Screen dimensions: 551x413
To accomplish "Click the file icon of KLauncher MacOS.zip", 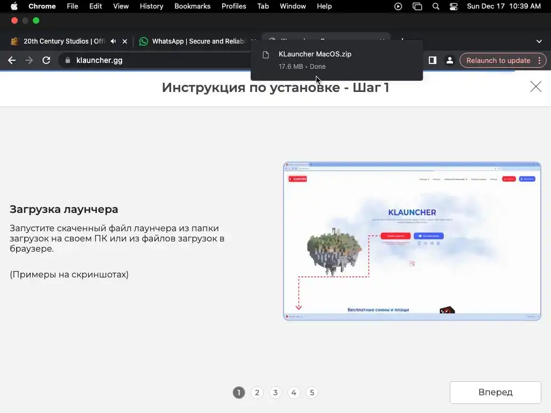I will tap(266, 55).
